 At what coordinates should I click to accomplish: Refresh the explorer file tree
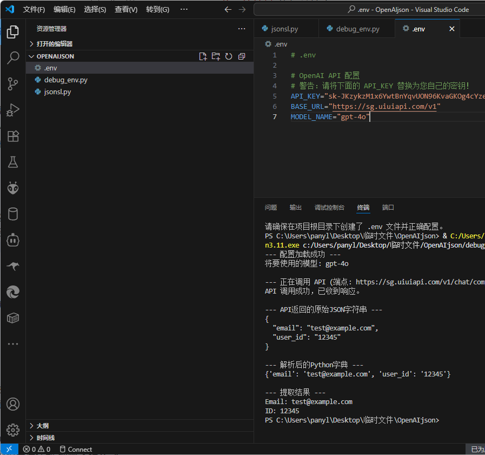click(x=229, y=56)
